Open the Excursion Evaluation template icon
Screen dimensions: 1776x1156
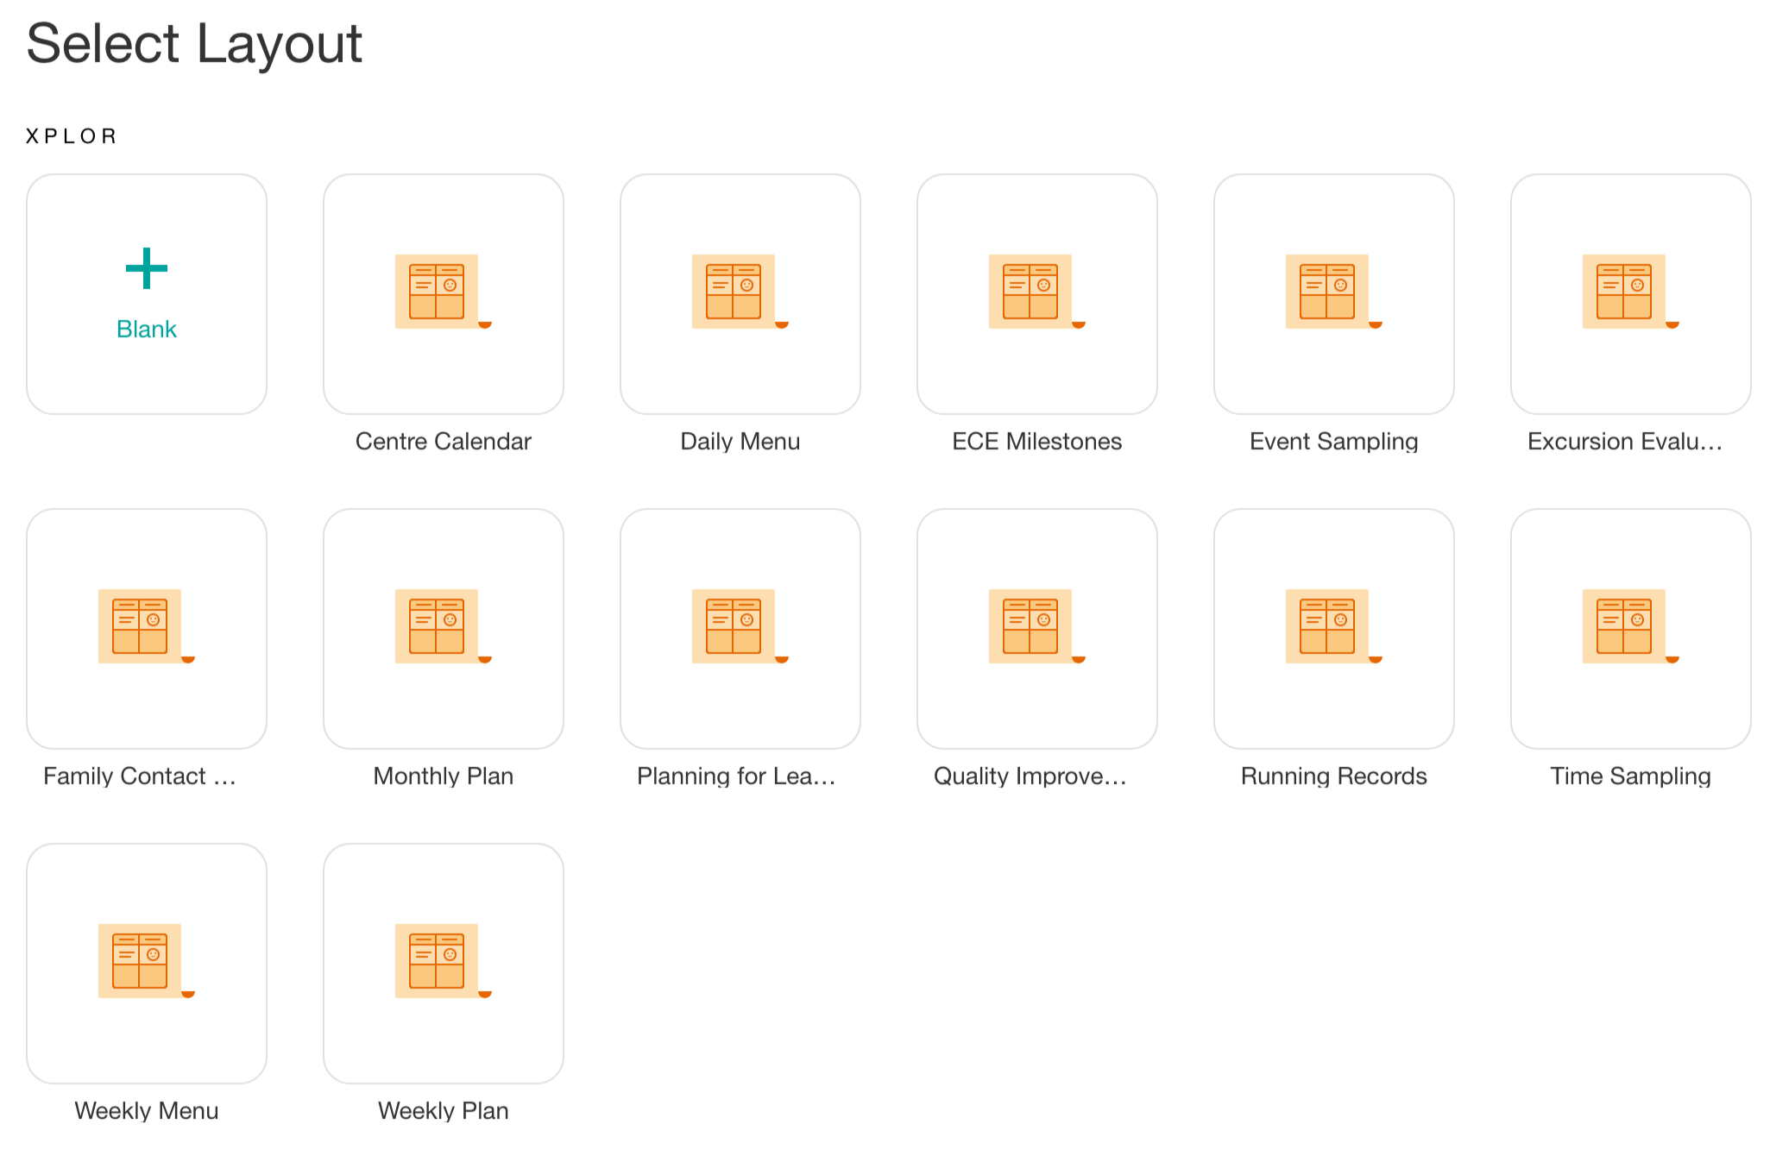point(1630,292)
